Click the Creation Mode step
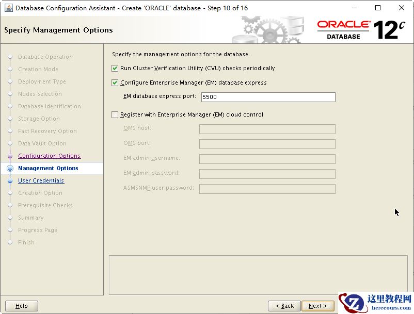The height and width of the screenshot is (314, 414). (38, 69)
